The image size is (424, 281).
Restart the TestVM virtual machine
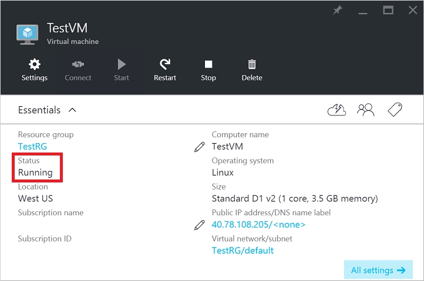pyautogui.click(x=165, y=70)
